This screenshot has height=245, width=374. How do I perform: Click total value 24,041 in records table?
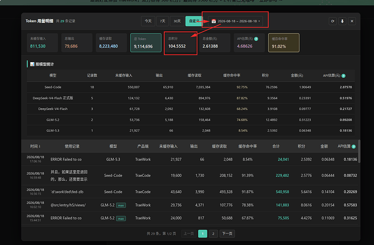tap(283, 160)
